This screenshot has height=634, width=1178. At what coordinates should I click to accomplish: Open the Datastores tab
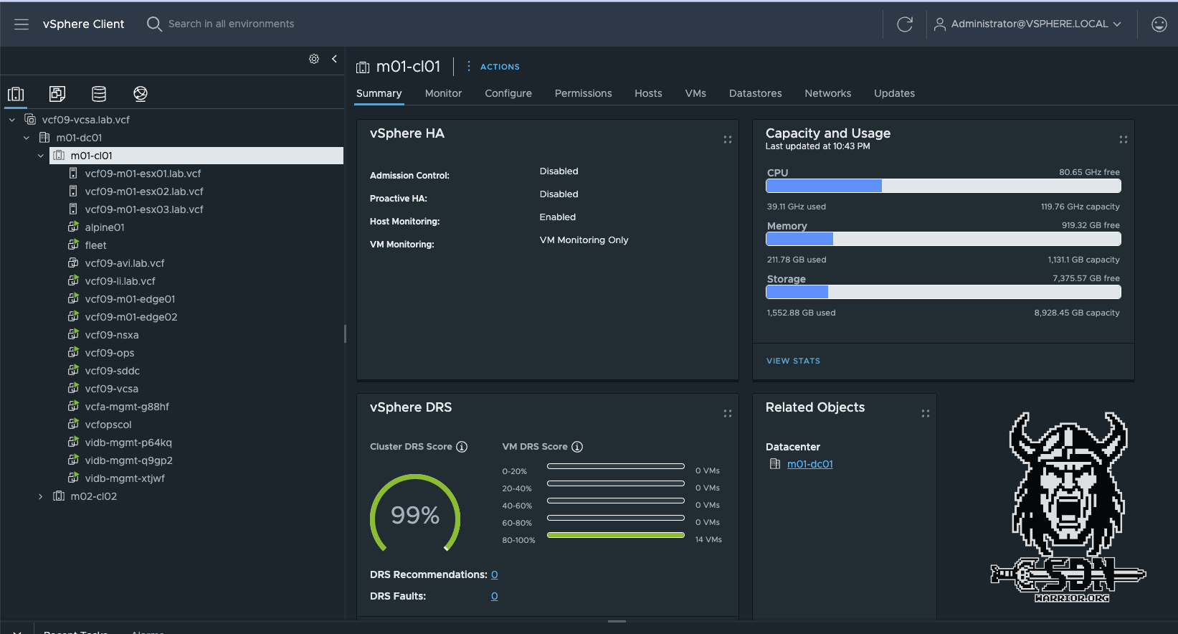tap(755, 93)
